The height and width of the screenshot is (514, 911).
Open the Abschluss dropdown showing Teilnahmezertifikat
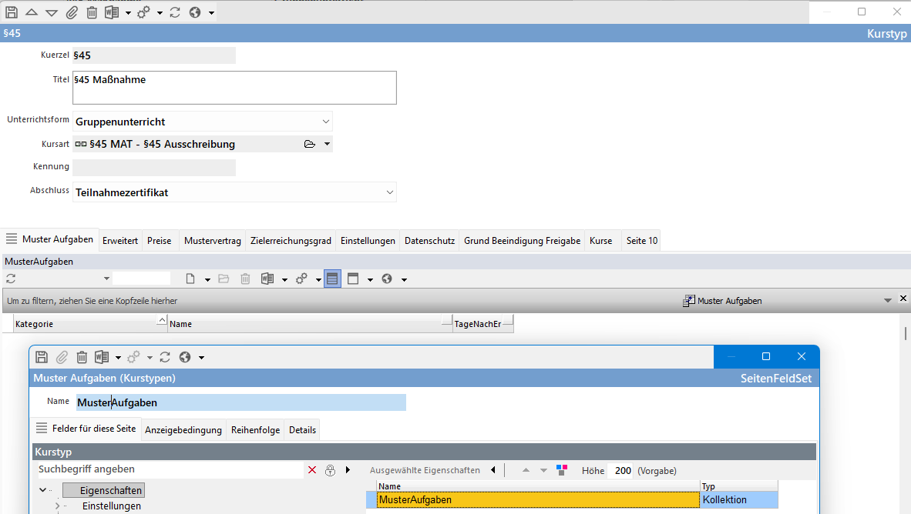(389, 192)
